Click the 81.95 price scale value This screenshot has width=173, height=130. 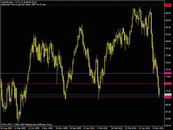coord(168,34)
